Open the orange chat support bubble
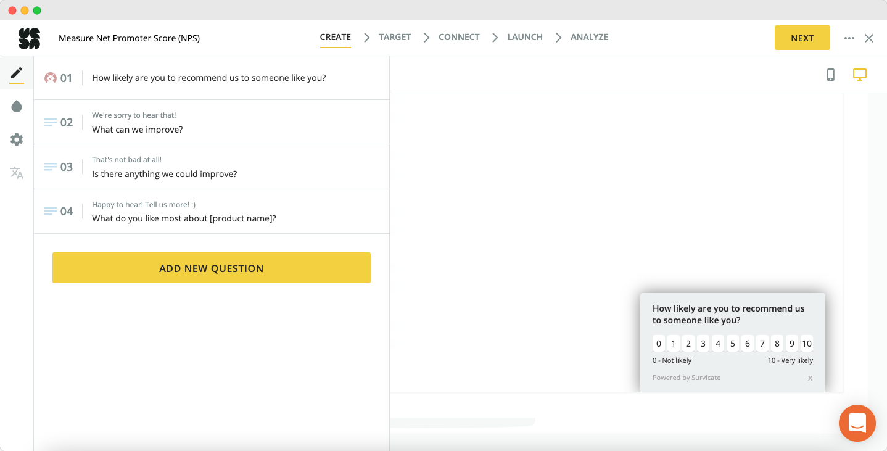Image resolution: width=887 pixels, height=451 pixels. [x=857, y=423]
